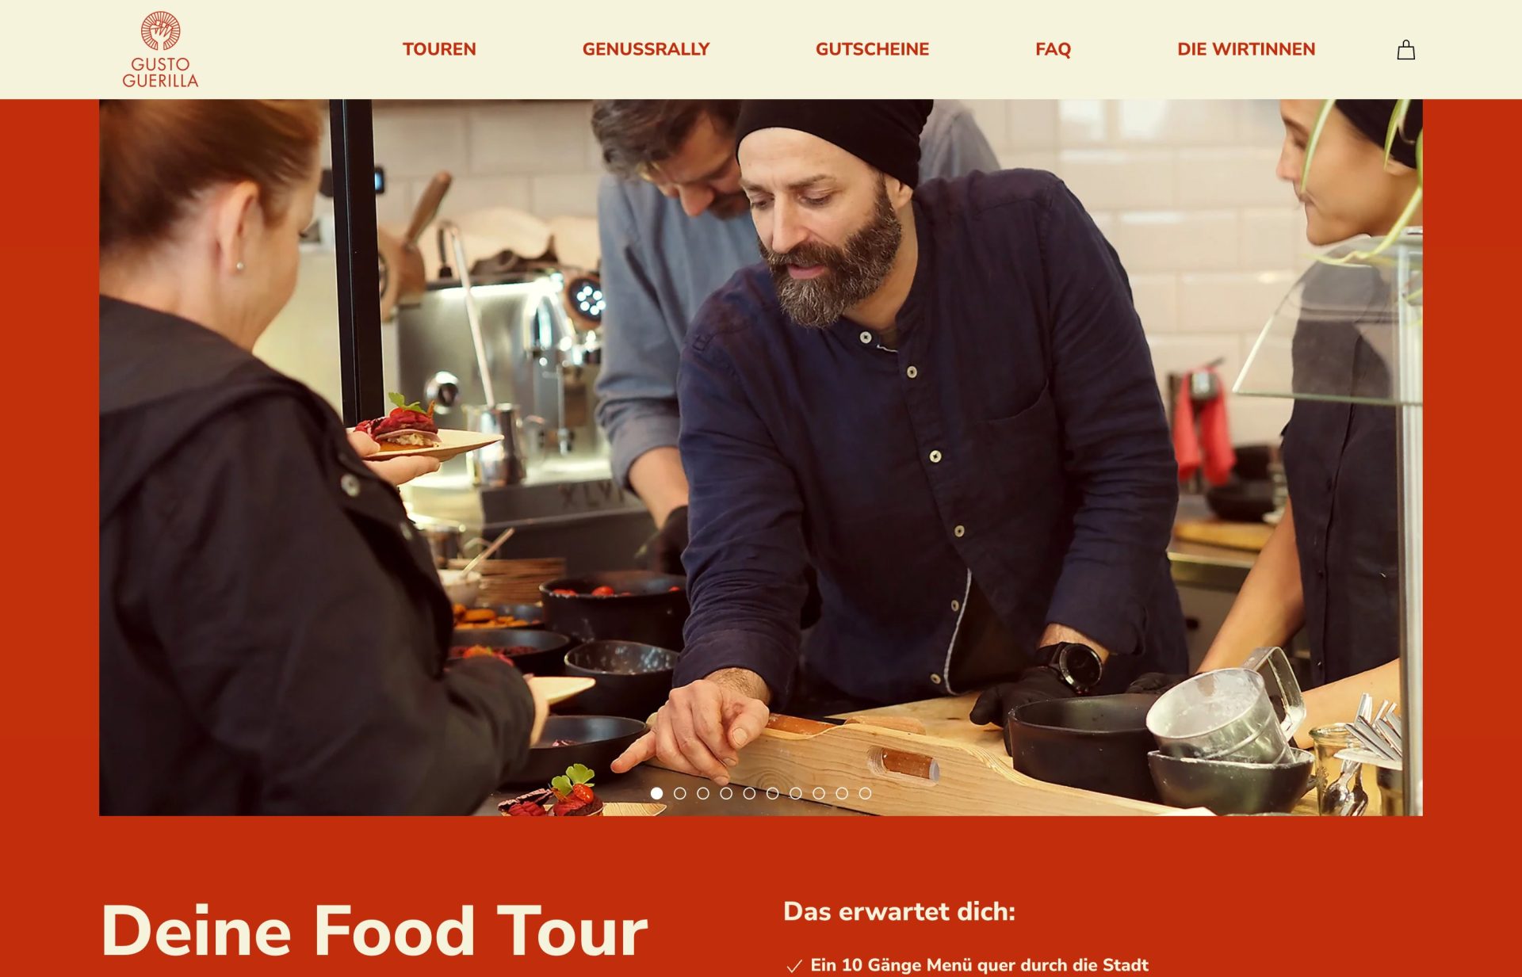Click the chef slideshow photo
Image resolution: width=1522 pixels, height=977 pixels.
point(761,457)
